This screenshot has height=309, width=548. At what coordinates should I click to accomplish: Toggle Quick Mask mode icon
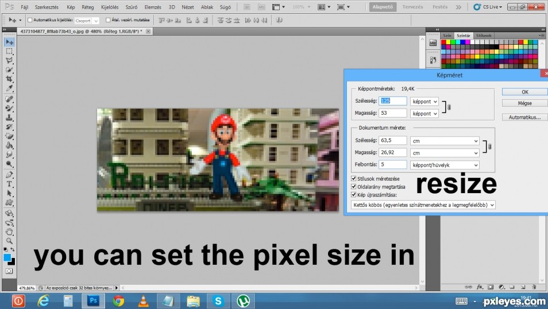pyautogui.click(x=9, y=271)
